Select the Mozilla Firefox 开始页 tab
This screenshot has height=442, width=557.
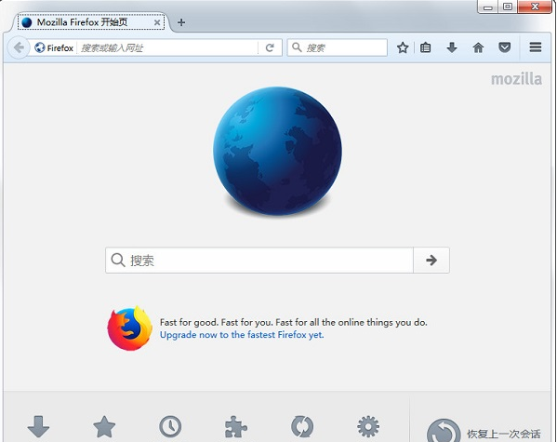point(91,22)
